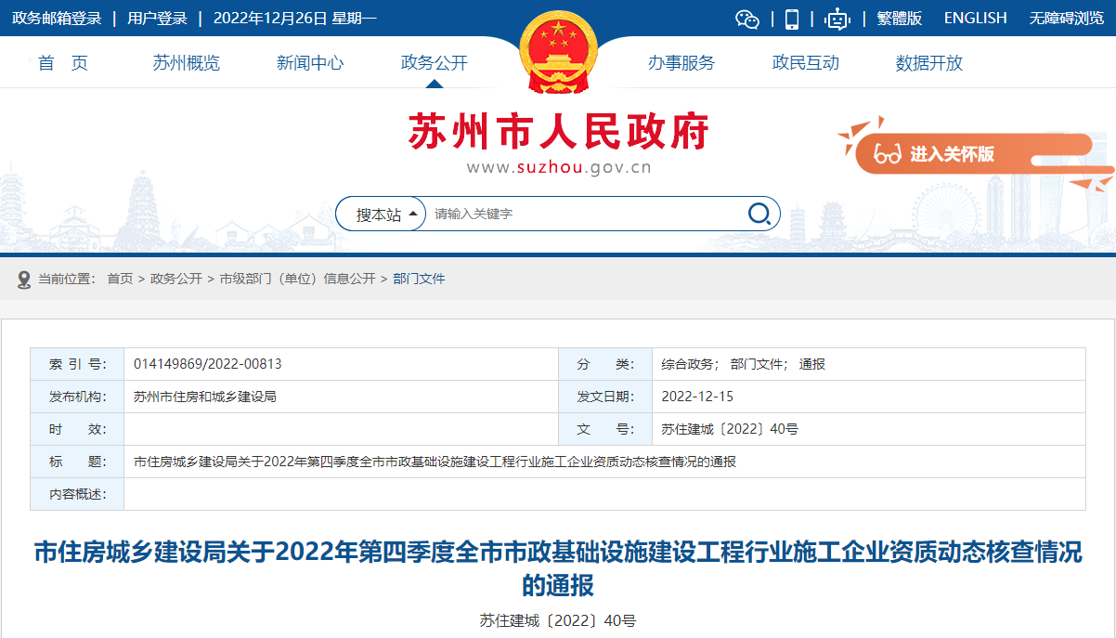Switch to ENGLISH version
The width and height of the screenshot is (1116, 638).
[975, 18]
